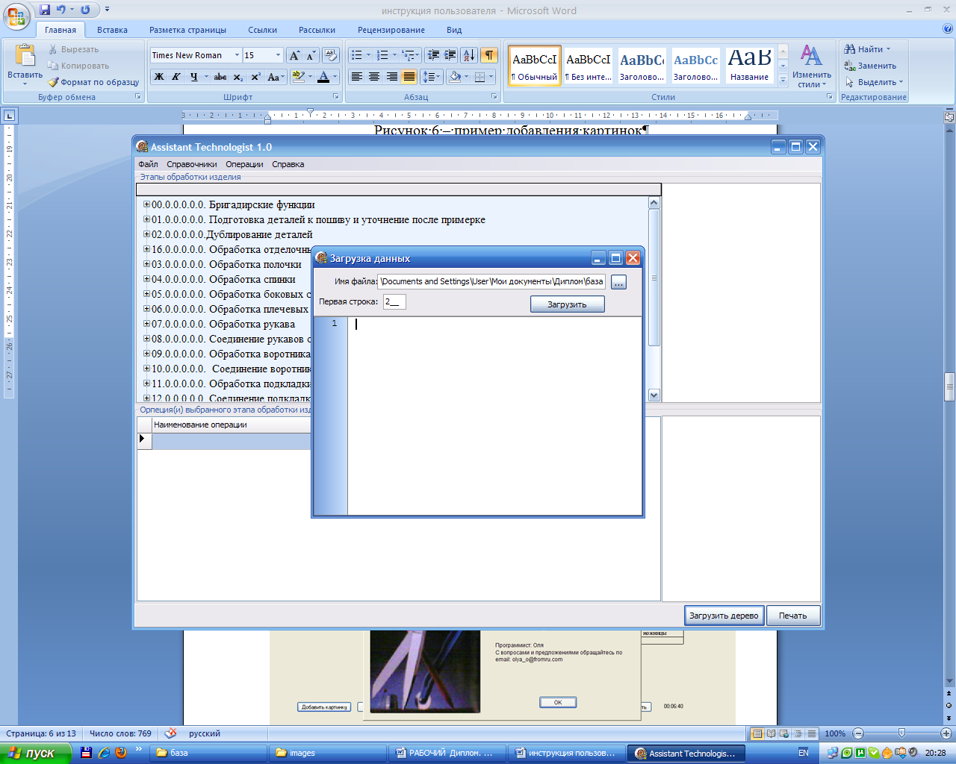The height and width of the screenshot is (764, 956).
Task: Select the Название style in the gallery
Action: pyautogui.click(x=750, y=66)
